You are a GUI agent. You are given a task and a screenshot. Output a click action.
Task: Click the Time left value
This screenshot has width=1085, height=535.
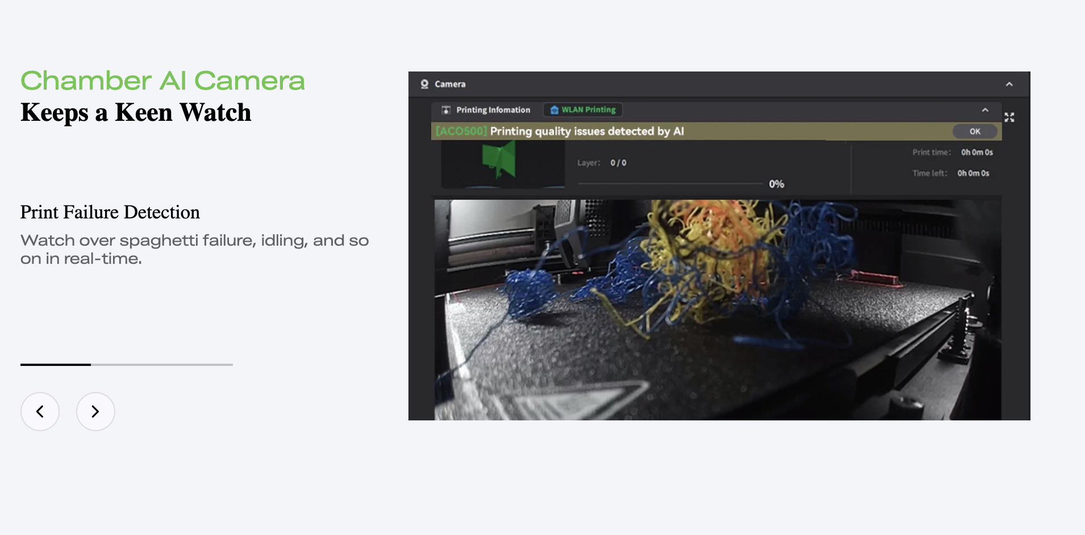(973, 174)
